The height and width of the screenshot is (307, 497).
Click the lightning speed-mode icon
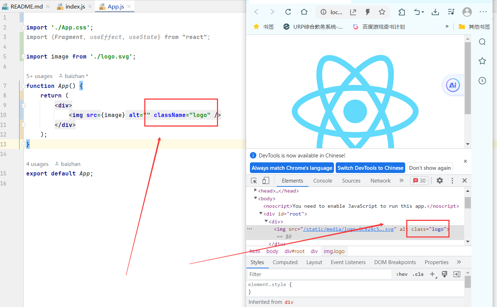point(368,12)
